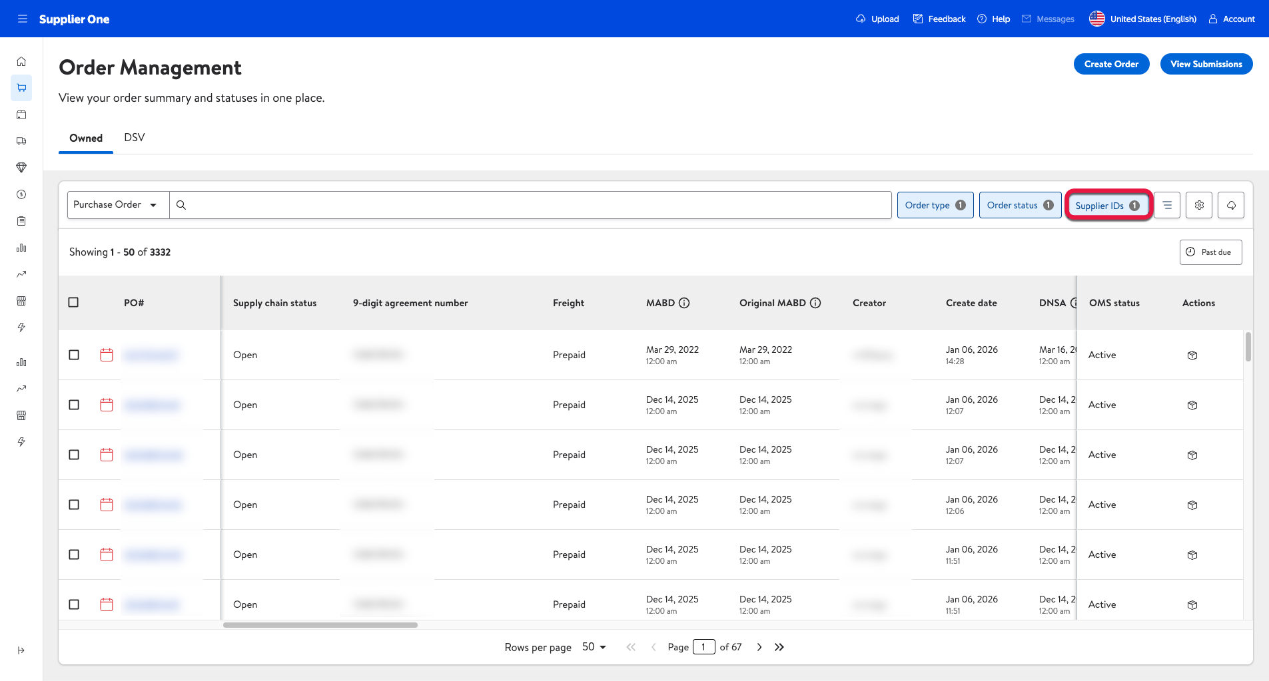Click the red calendar icon in second row
Image resolution: width=1269 pixels, height=681 pixels.
coord(107,405)
